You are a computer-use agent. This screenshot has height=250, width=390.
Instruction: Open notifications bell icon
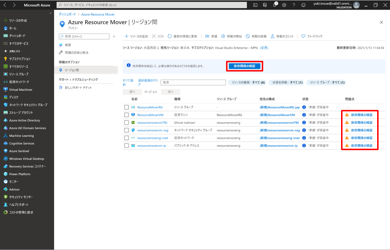pos(275,5)
